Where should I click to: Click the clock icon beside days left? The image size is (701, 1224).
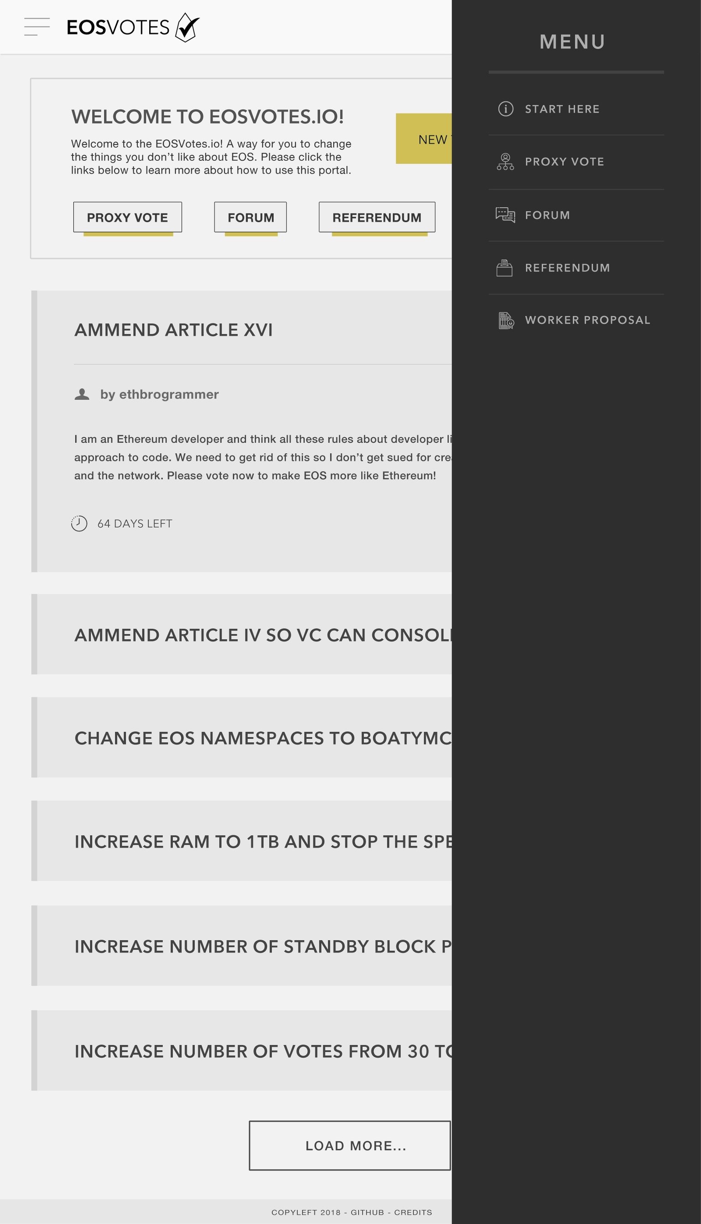click(x=79, y=523)
